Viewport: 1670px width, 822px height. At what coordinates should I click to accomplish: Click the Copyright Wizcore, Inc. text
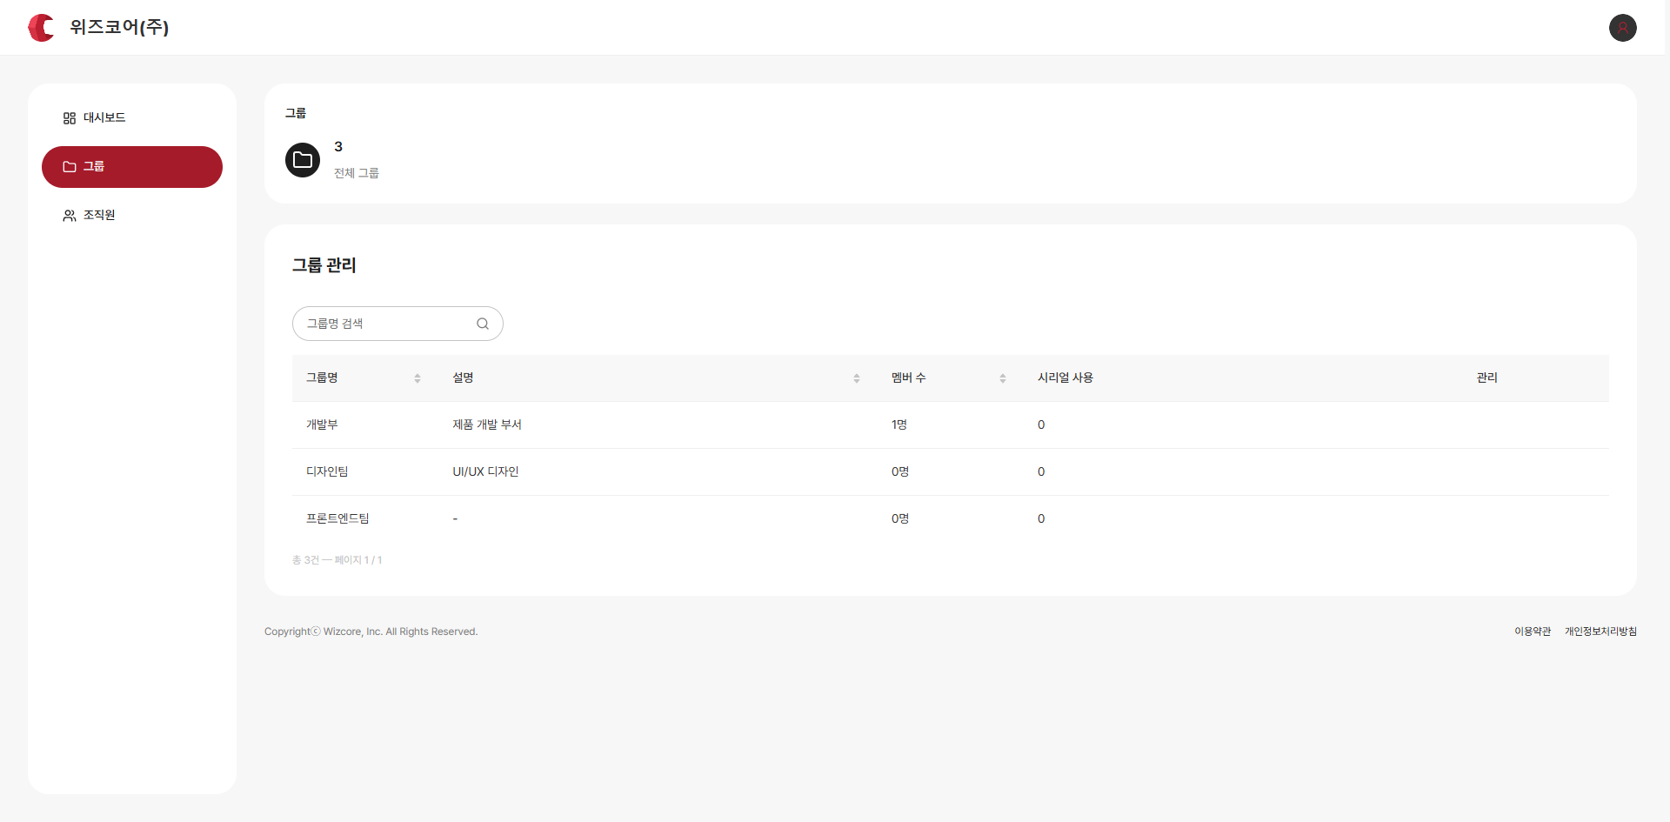coord(371,632)
